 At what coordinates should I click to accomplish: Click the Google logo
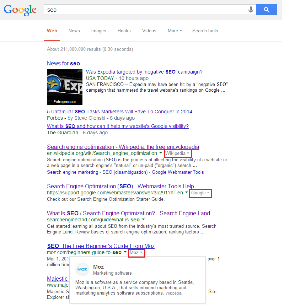pos(20,10)
